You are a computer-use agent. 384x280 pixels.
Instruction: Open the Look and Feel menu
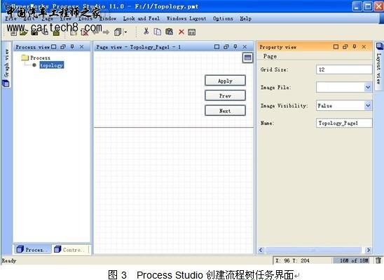point(142,18)
